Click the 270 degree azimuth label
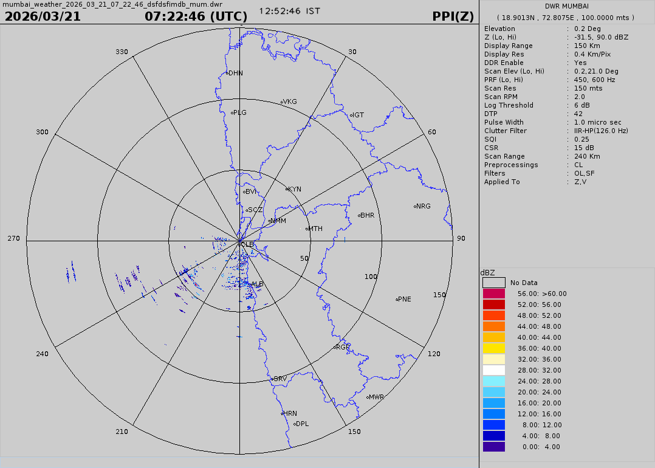The height and width of the screenshot is (468, 655). point(13,238)
